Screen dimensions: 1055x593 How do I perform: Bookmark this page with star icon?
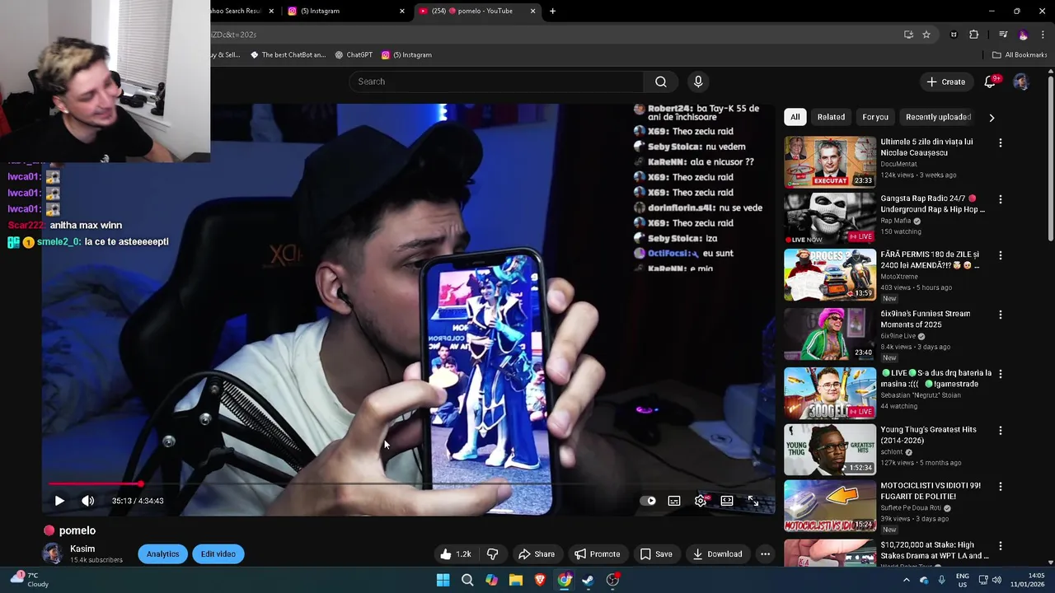(926, 35)
